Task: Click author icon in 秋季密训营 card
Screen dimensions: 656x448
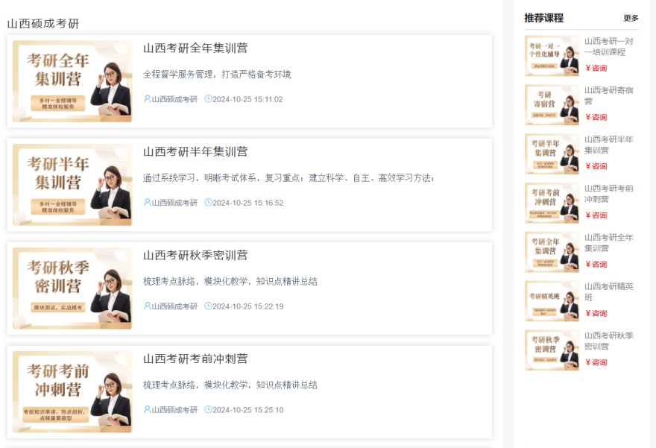Action: pyautogui.click(x=147, y=306)
